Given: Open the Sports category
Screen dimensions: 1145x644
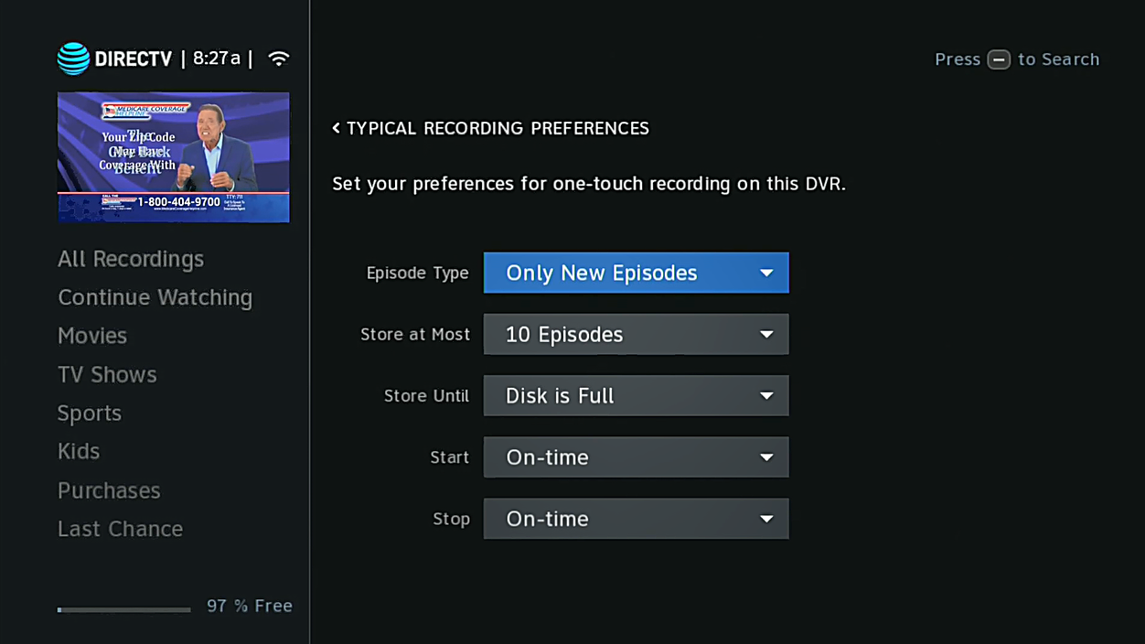Looking at the screenshot, I should 89,413.
